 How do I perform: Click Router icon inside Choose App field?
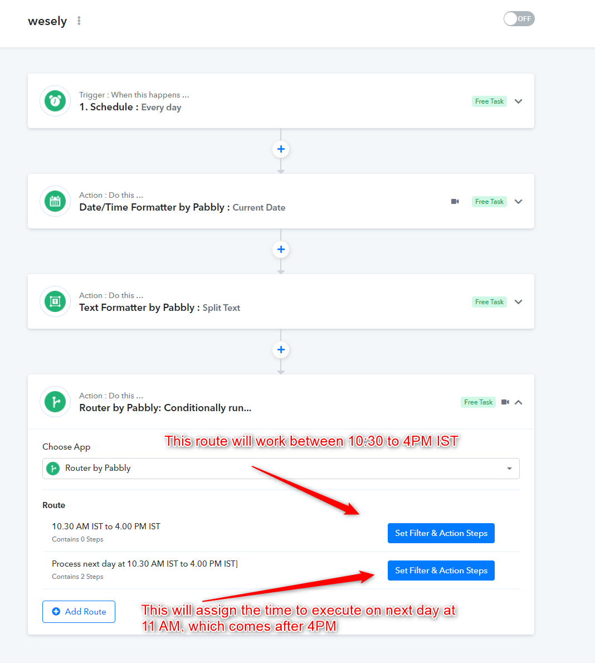53,468
